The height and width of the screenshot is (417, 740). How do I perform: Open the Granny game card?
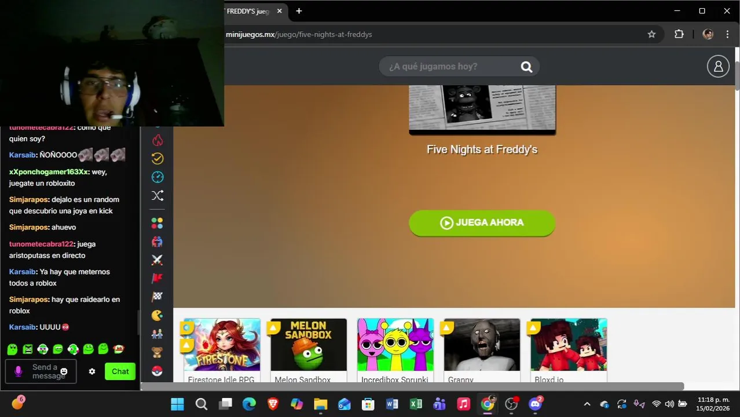(x=482, y=351)
